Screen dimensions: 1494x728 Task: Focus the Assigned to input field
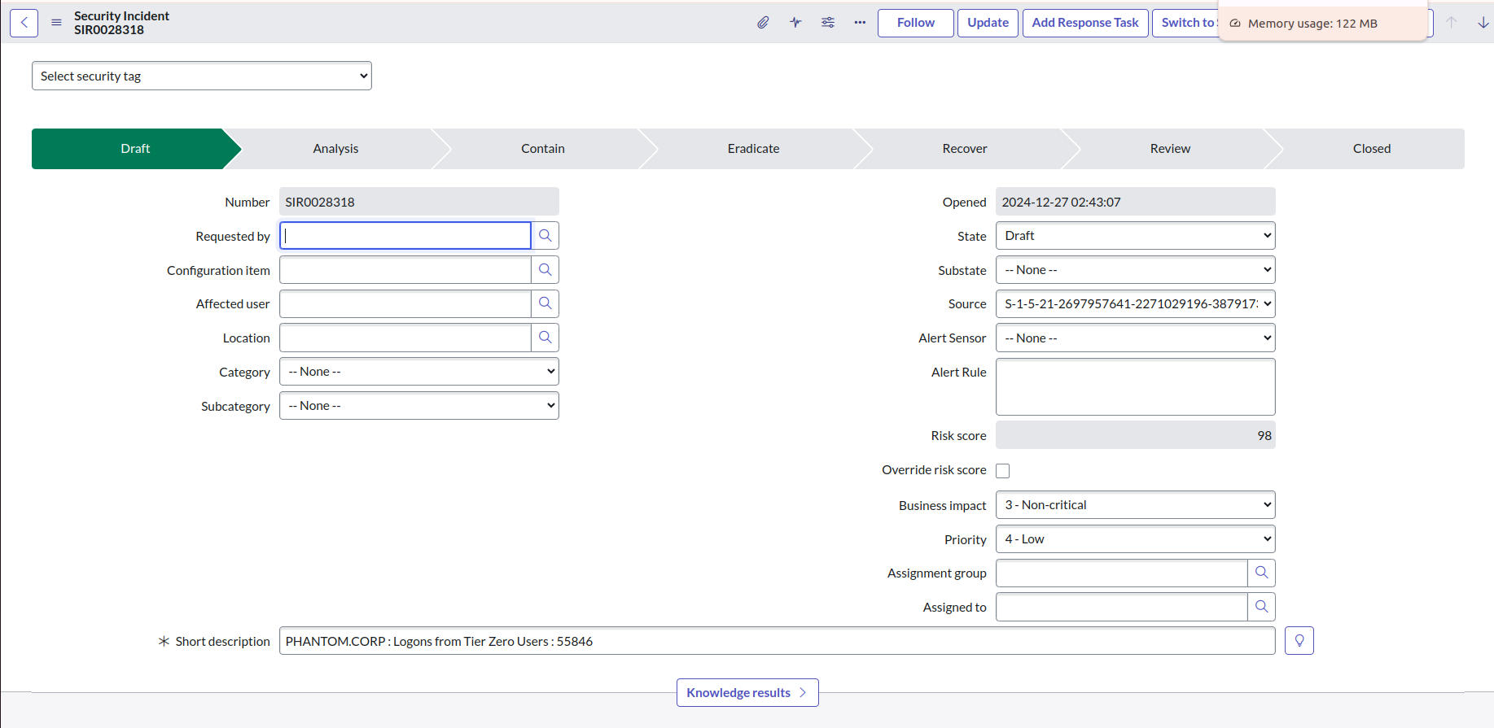pyautogui.click(x=1122, y=607)
